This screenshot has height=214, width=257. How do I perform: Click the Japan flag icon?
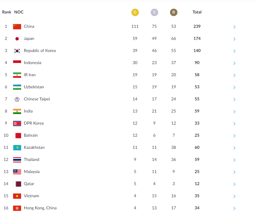point(17,39)
